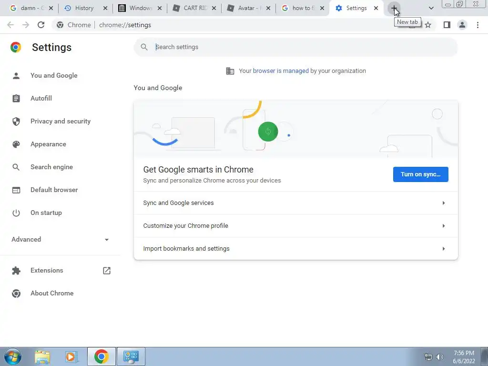Open Autofill settings section

click(x=41, y=98)
